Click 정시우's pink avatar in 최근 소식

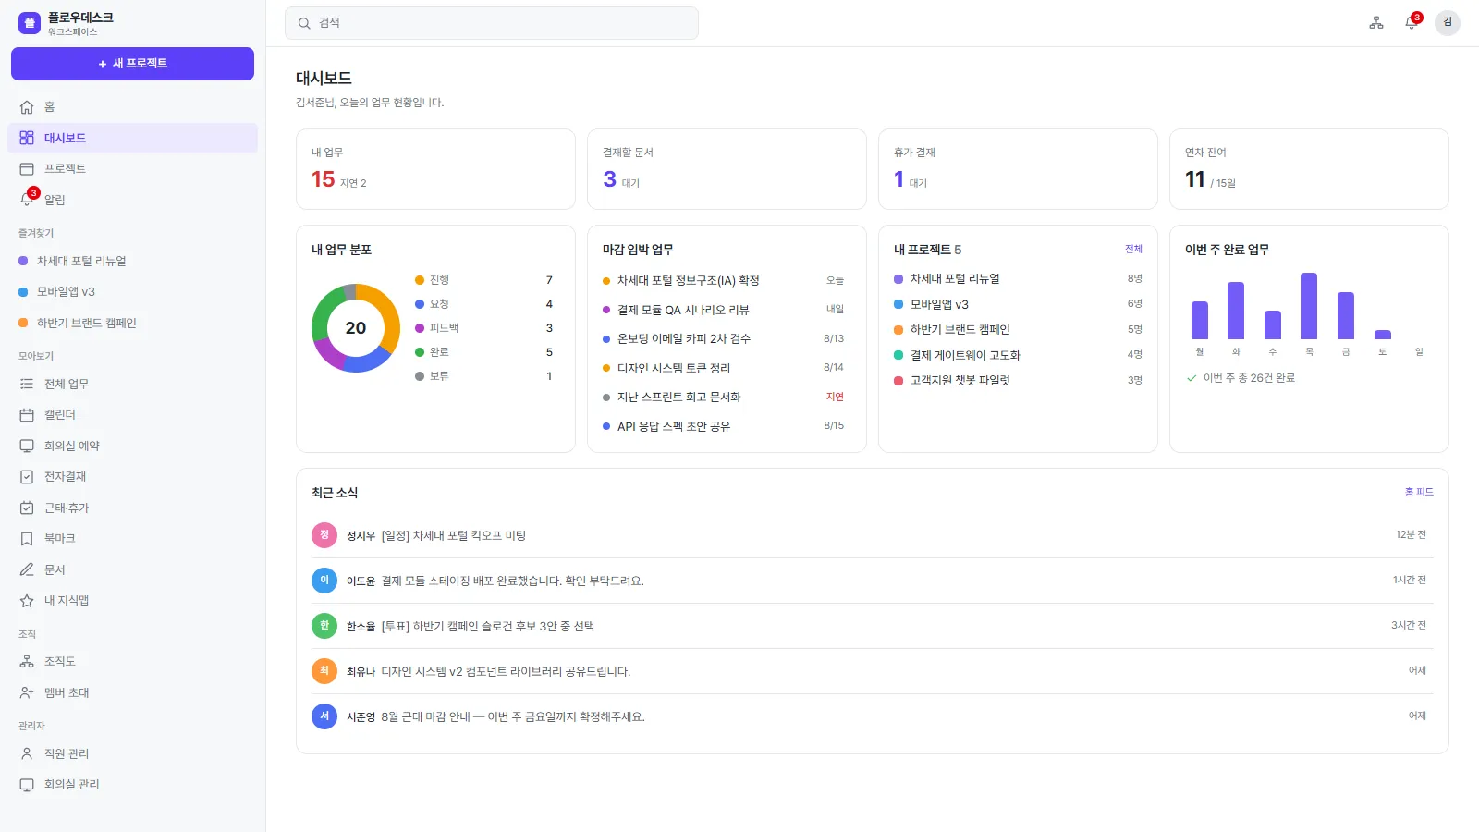point(324,535)
